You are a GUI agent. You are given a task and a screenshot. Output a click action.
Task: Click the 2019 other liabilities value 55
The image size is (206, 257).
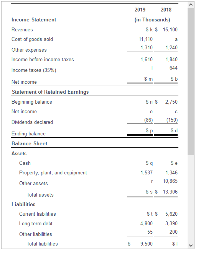click(x=150, y=232)
